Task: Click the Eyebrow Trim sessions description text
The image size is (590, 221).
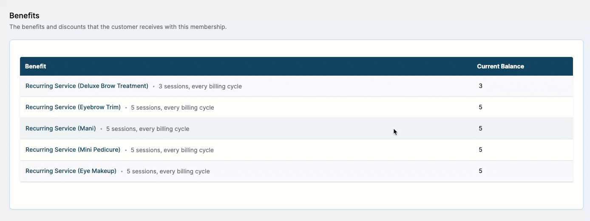Action: 173,108
